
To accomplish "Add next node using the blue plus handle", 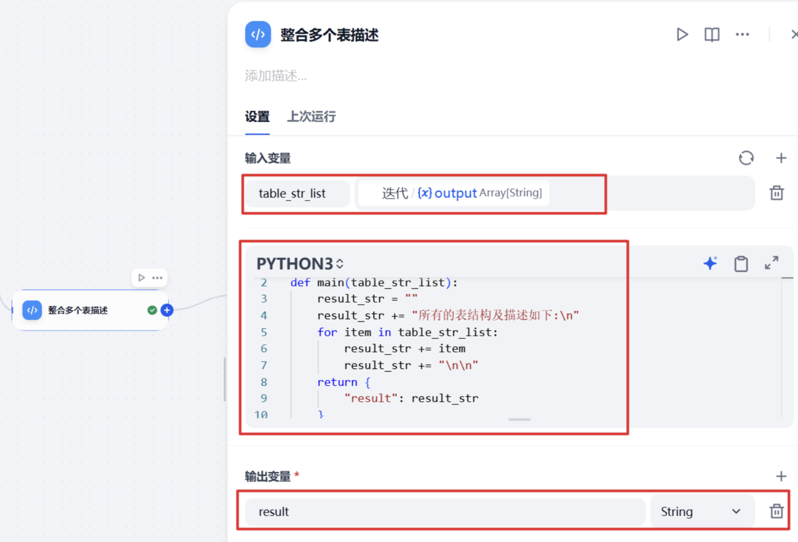I will (x=167, y=310).
